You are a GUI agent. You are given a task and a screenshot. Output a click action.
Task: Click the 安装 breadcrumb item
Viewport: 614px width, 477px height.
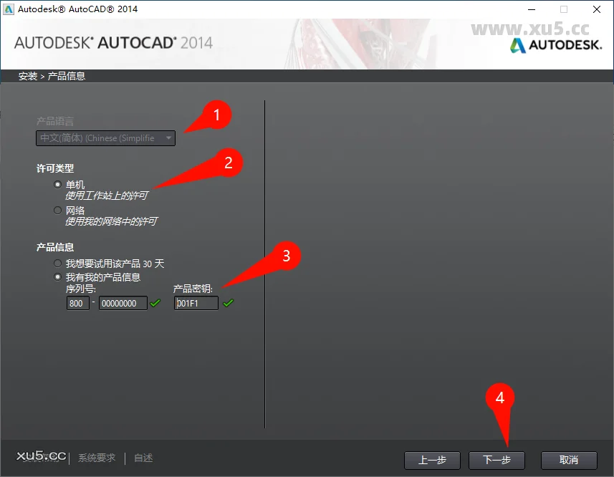(x=28, y=76)
